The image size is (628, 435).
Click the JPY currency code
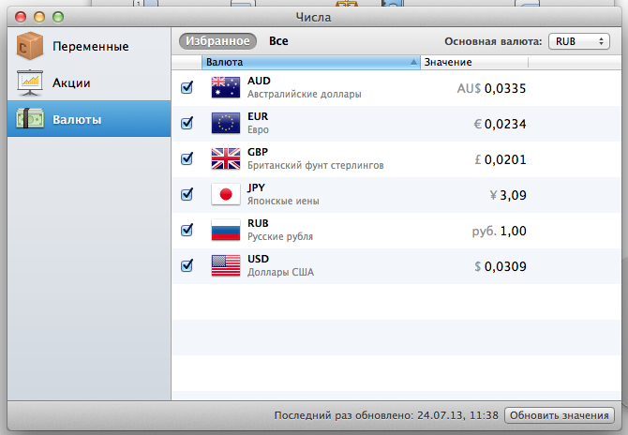[256, 187]
